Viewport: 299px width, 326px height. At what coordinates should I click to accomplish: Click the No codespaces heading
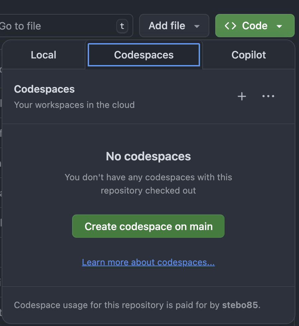click(148, 156)
